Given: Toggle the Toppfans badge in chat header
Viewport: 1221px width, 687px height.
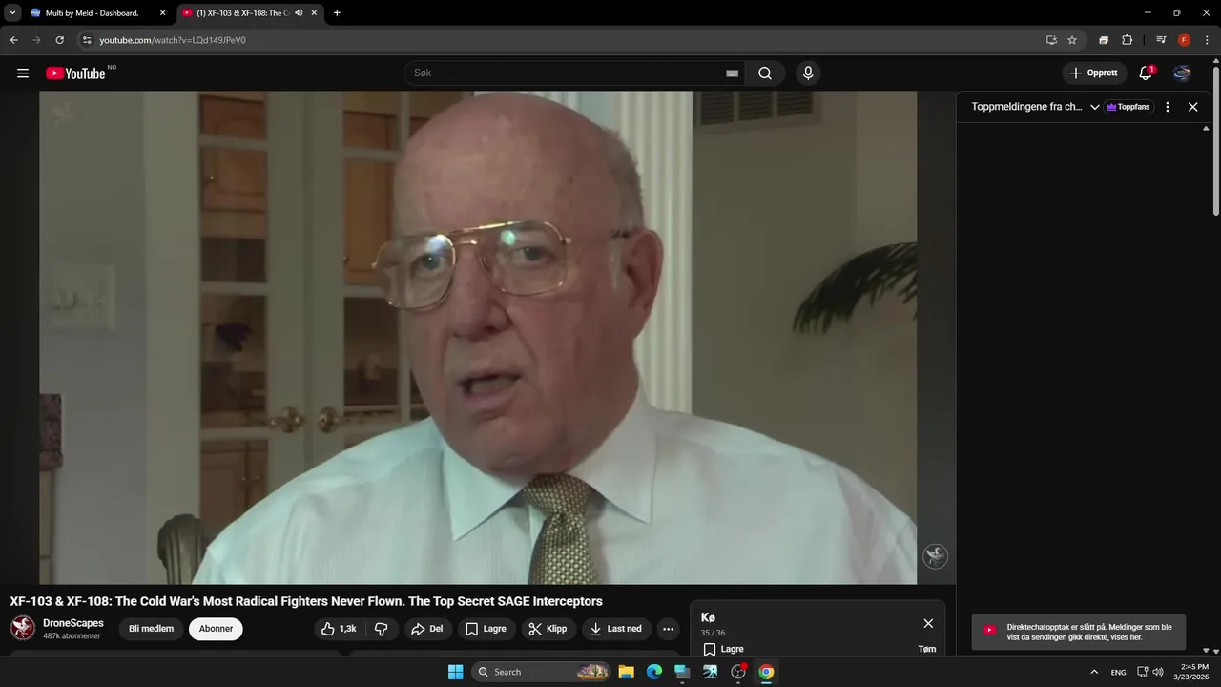Looking at the screenshot, I should point(1128,107).
